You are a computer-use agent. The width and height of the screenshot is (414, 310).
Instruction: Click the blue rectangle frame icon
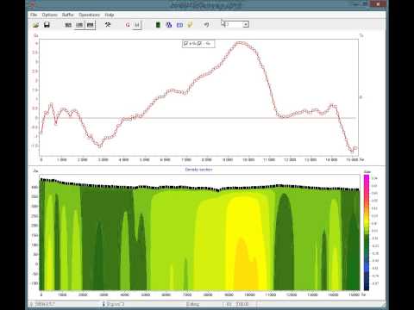point(179,25)
